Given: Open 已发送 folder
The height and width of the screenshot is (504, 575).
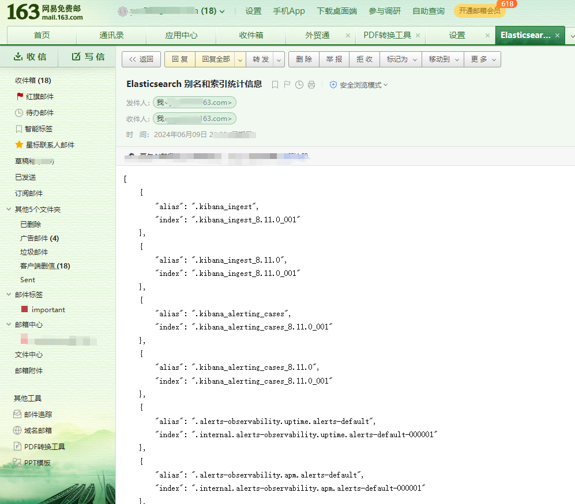Looking at the screenshot, I should pyautogui.click(x=25, y=177).
